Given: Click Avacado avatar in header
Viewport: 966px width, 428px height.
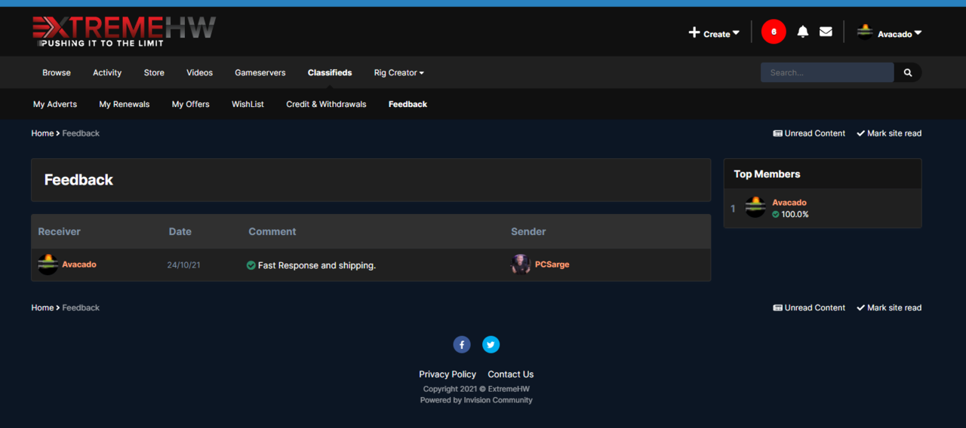Looking at the screenshot, I should 865,32.
